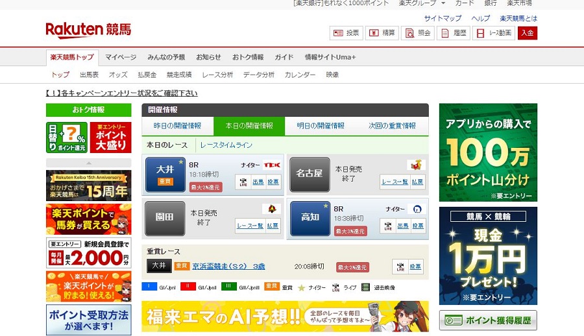The image size is (584, 336).
Task: Open 楽天競馬トップ main tab
Action: pos(72,57)
